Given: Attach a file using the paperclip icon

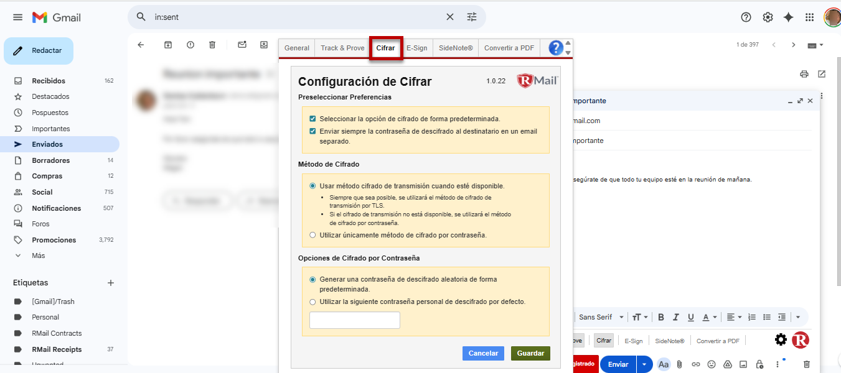Looking at the screenshot, I should [x=680, y=364].
